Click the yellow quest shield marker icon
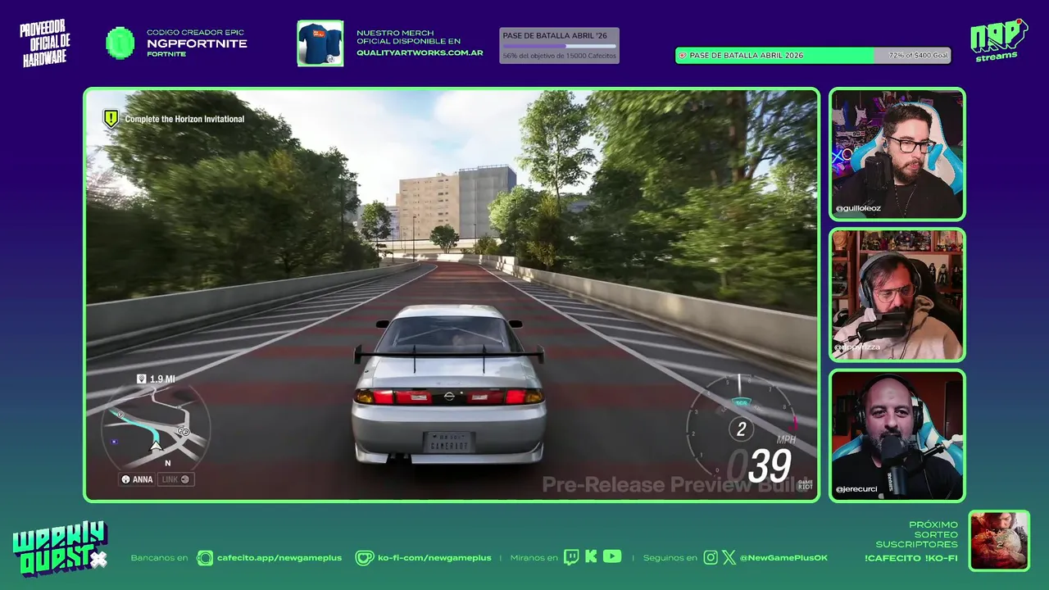 tap(111, 119)
